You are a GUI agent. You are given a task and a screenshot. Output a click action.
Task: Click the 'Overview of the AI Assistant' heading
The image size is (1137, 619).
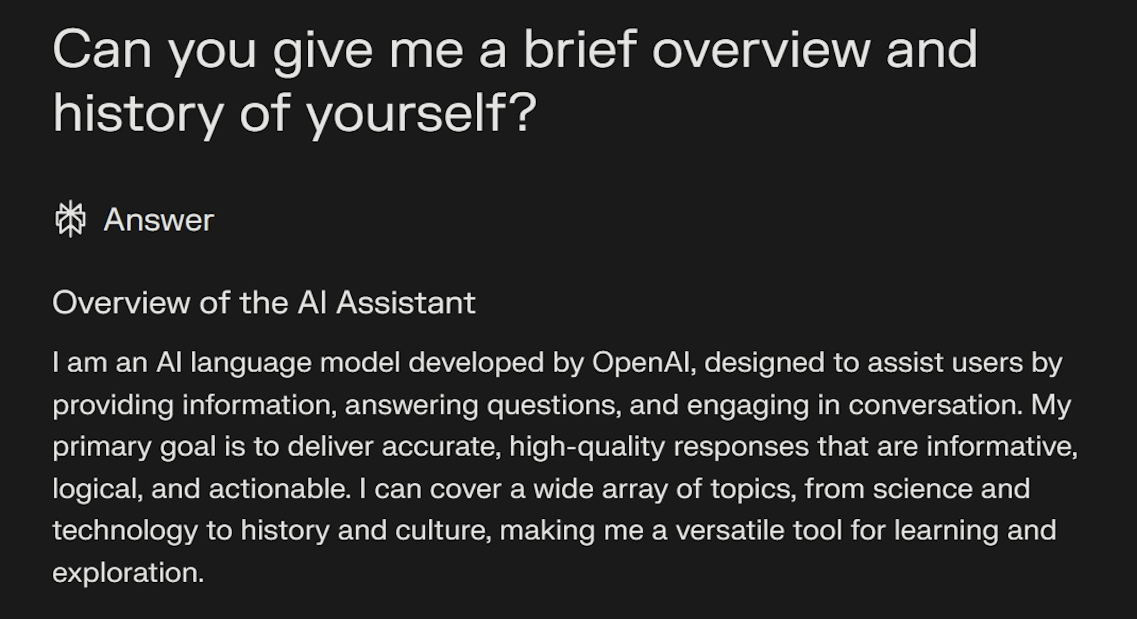(264, 303)
